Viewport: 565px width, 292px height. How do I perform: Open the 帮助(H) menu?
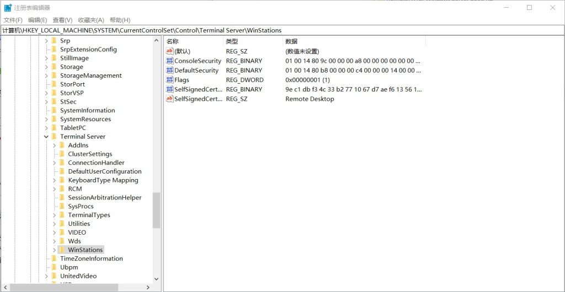(x=120, y=20)
